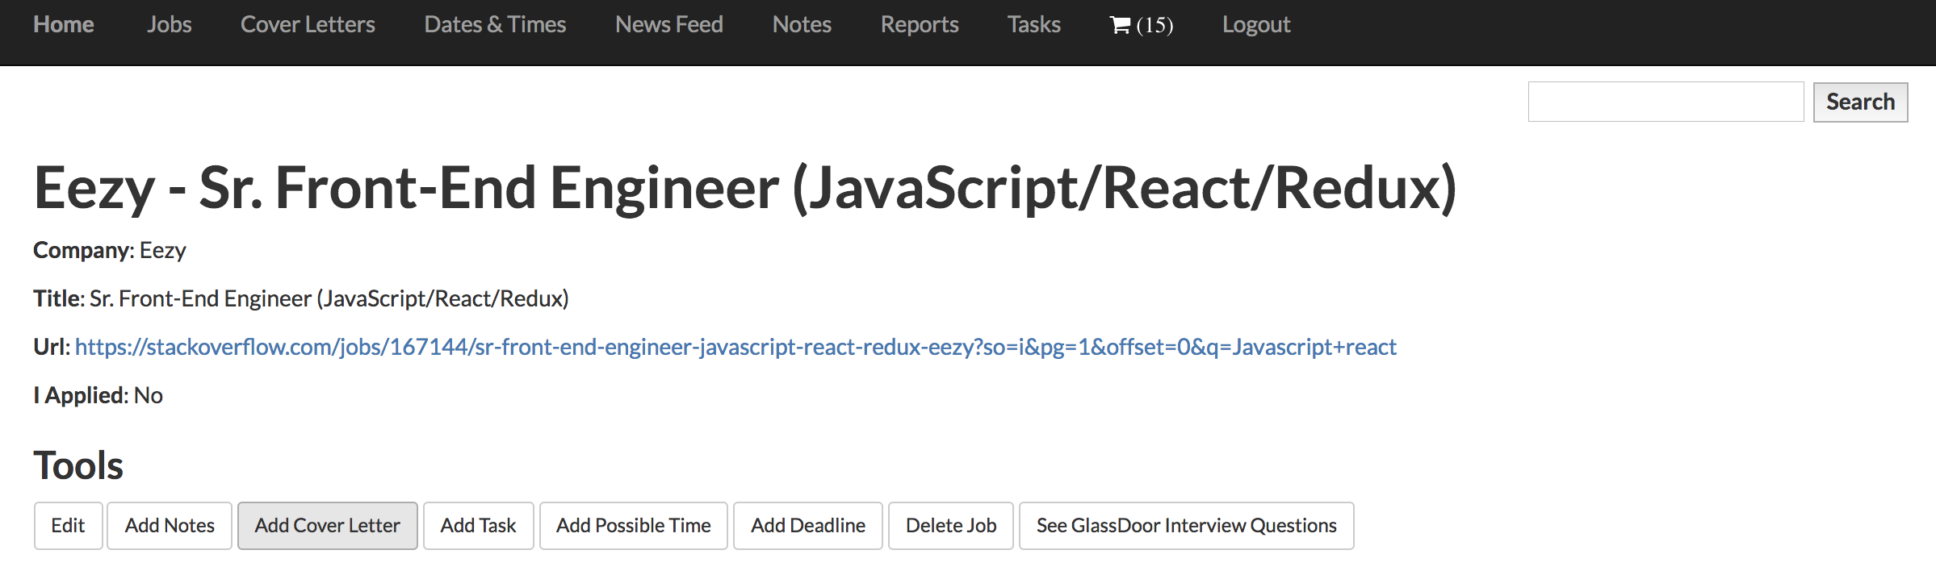
Task: Log out using the Logout link
Action: click(x=1256, y=25)
